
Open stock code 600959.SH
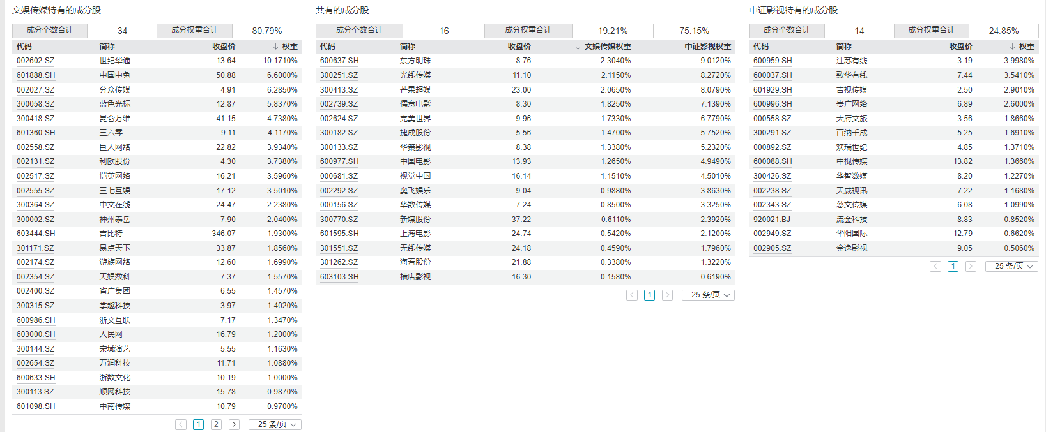pyautogui.click(x=773, y=61)
